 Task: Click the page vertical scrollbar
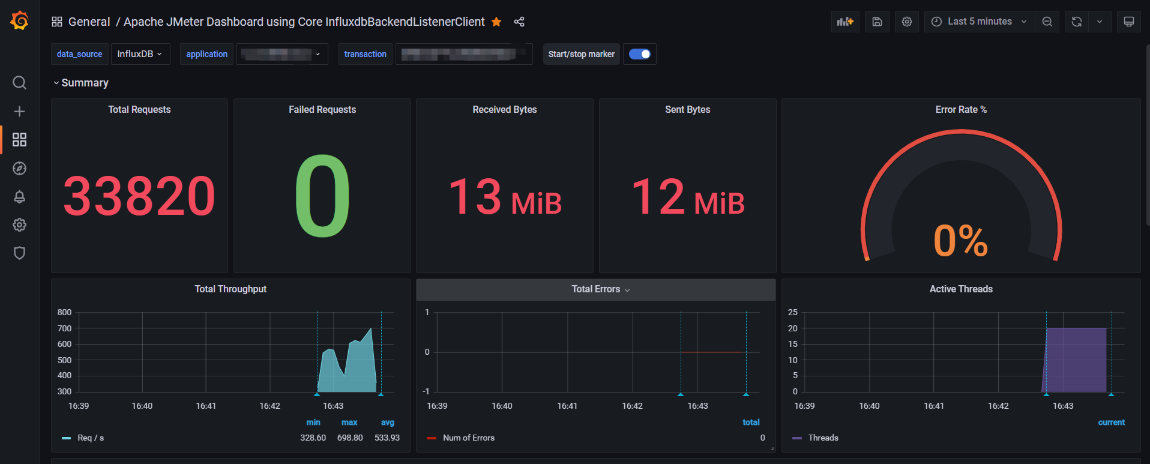[1148, 135]
